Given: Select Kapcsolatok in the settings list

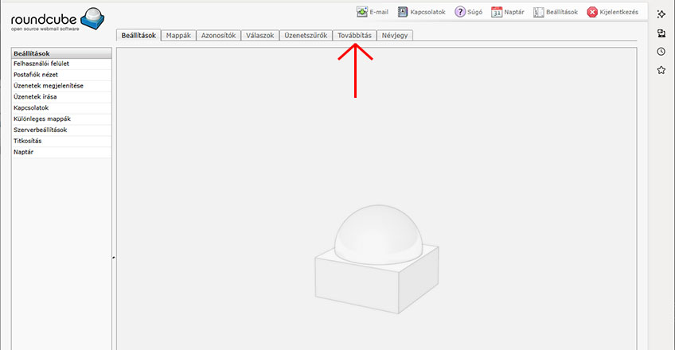Looking at the screenshot, I should [x=61, y=108].
